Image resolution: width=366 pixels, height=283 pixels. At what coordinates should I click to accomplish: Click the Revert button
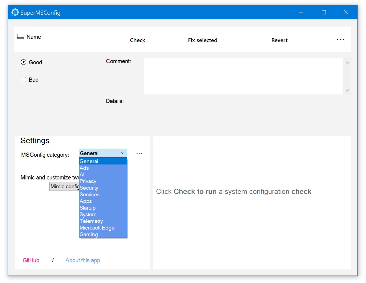[x=279, y=40]
